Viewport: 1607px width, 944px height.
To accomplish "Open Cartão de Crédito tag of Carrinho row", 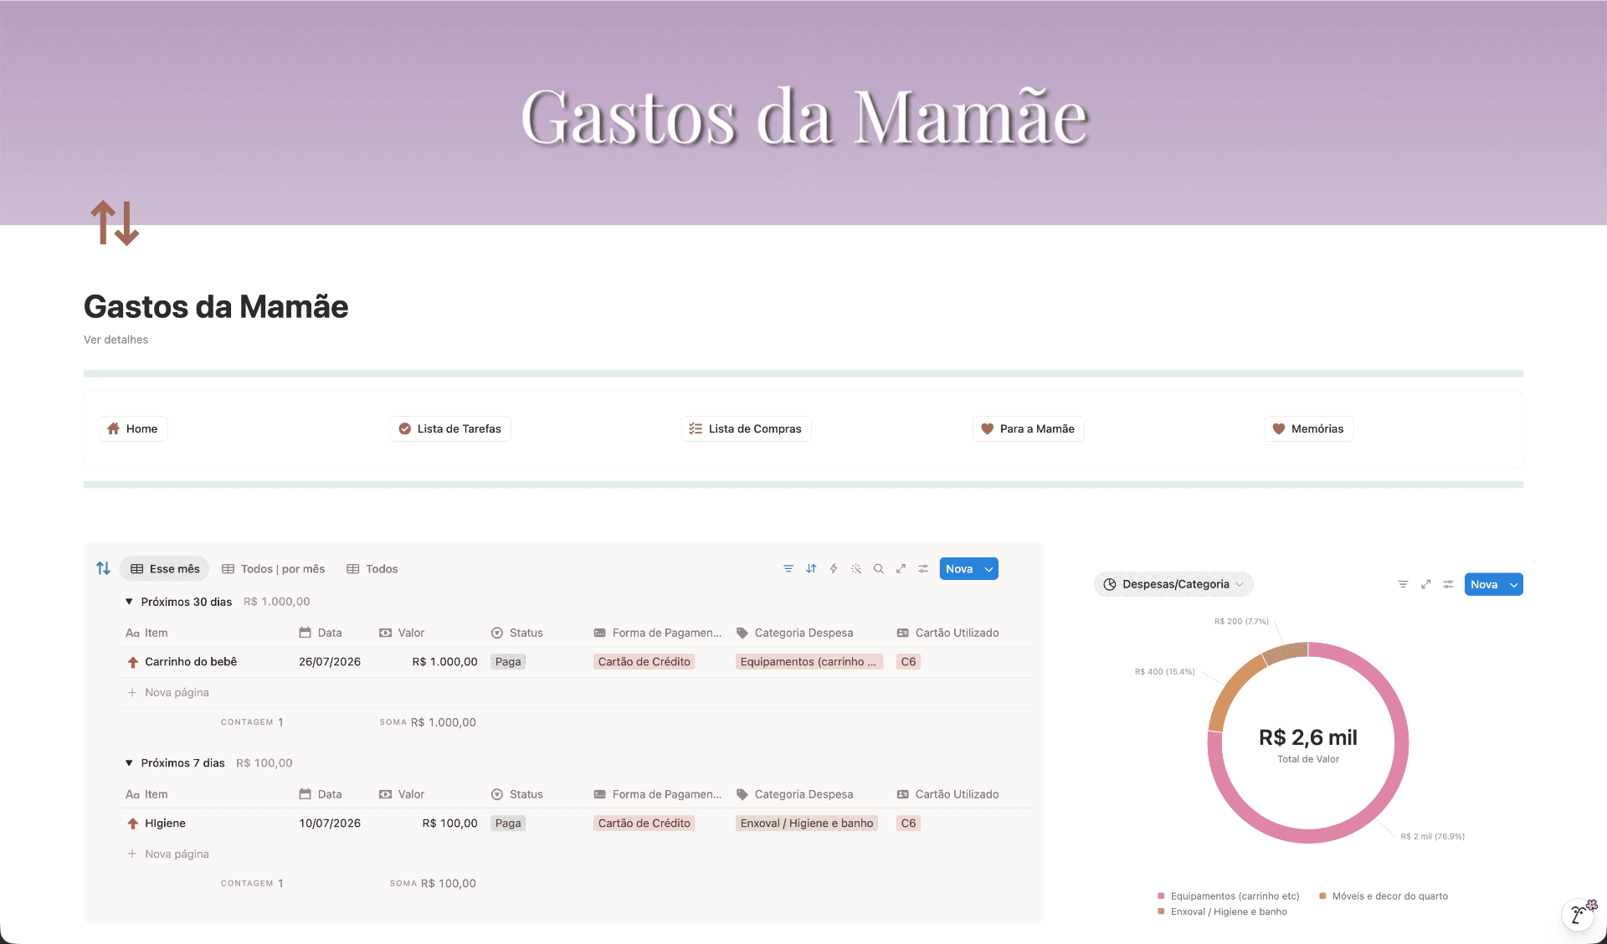I will pyautogui.click(x=644, y=662).
